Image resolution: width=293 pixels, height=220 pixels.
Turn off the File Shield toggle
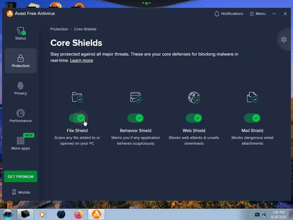77,118
